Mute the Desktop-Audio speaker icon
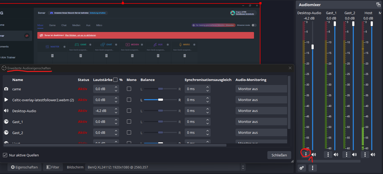 [314, 155]
